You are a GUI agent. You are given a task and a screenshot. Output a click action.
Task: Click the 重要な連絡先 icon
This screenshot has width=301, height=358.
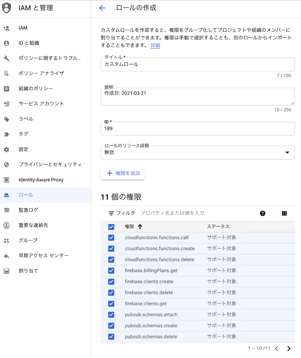tap(6, 225)
